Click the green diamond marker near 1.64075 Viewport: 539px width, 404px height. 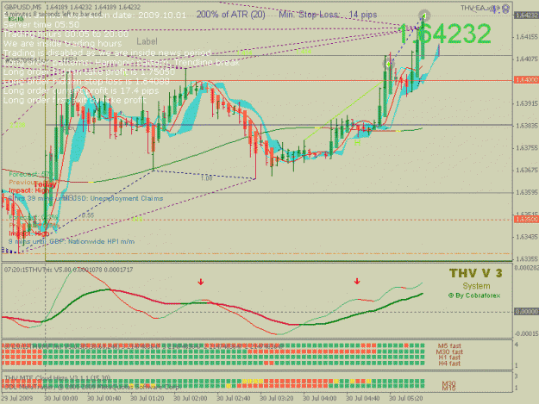click(x=388, y=65)
